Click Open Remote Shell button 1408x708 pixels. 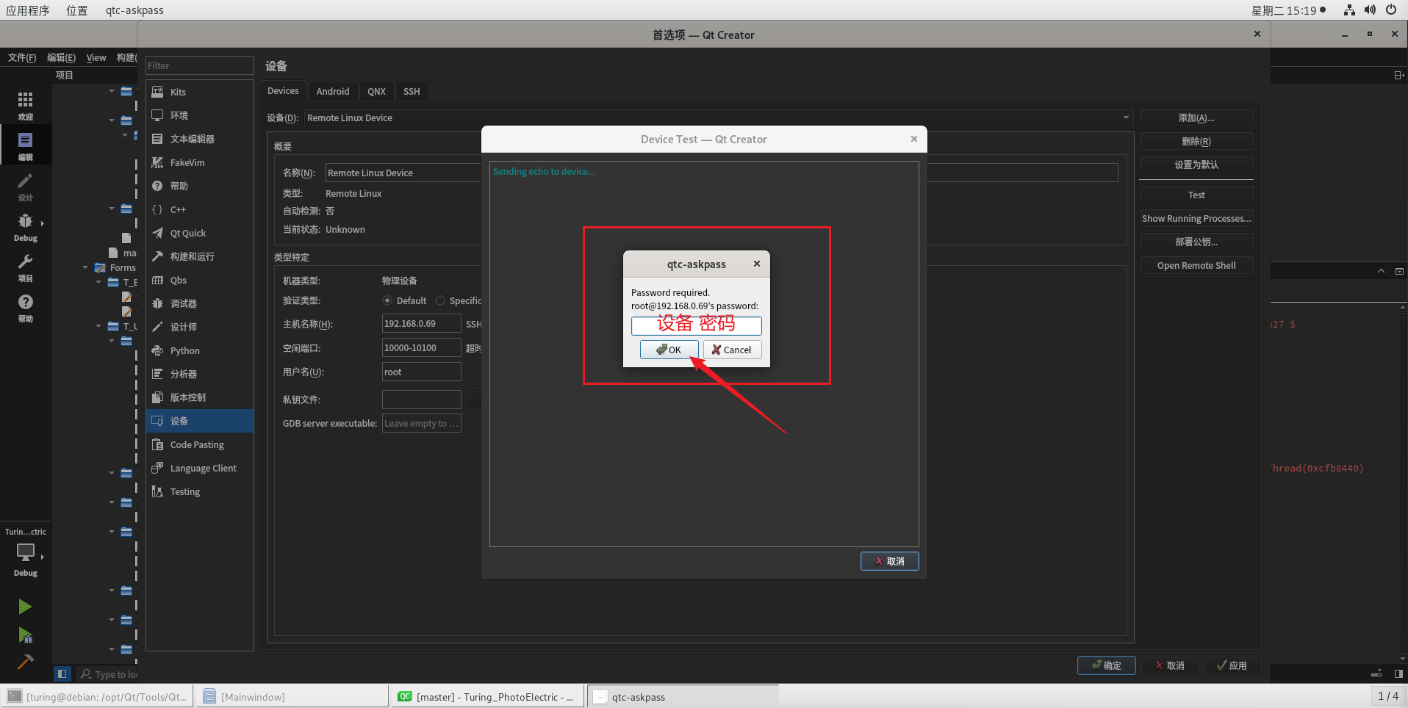pos(1196,265)
